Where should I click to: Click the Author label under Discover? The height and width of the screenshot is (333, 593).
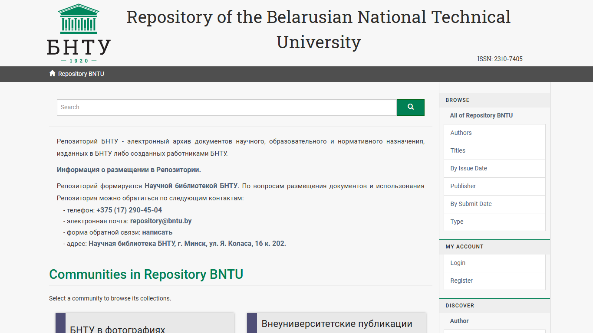(459, 321)
